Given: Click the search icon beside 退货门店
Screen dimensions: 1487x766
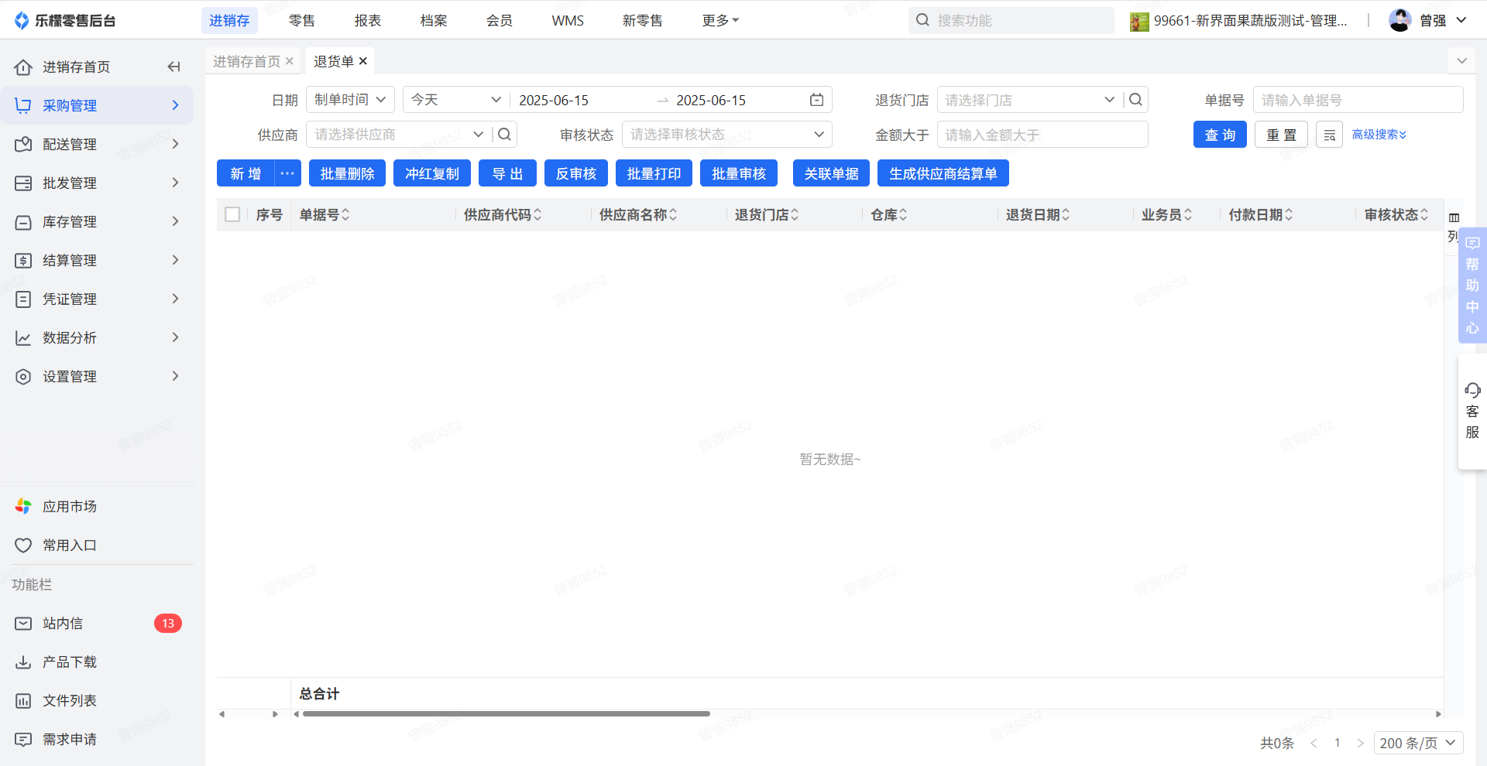Looking at the screenshot, I should [x=1135, y=100].
